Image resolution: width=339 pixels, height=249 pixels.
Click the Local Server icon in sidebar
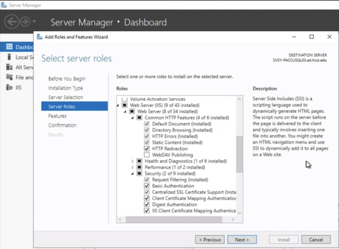[9, 57]
